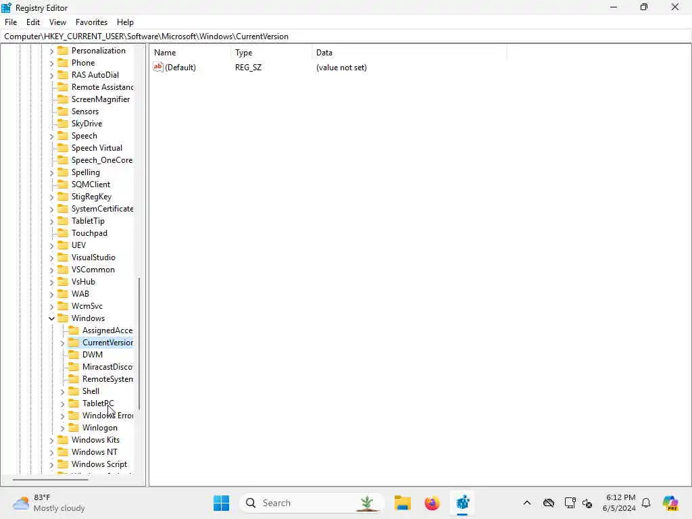The image size is (692, 519).
Task: Expand the Speech key
Action: pyautogui.click(x=51, y=137)
